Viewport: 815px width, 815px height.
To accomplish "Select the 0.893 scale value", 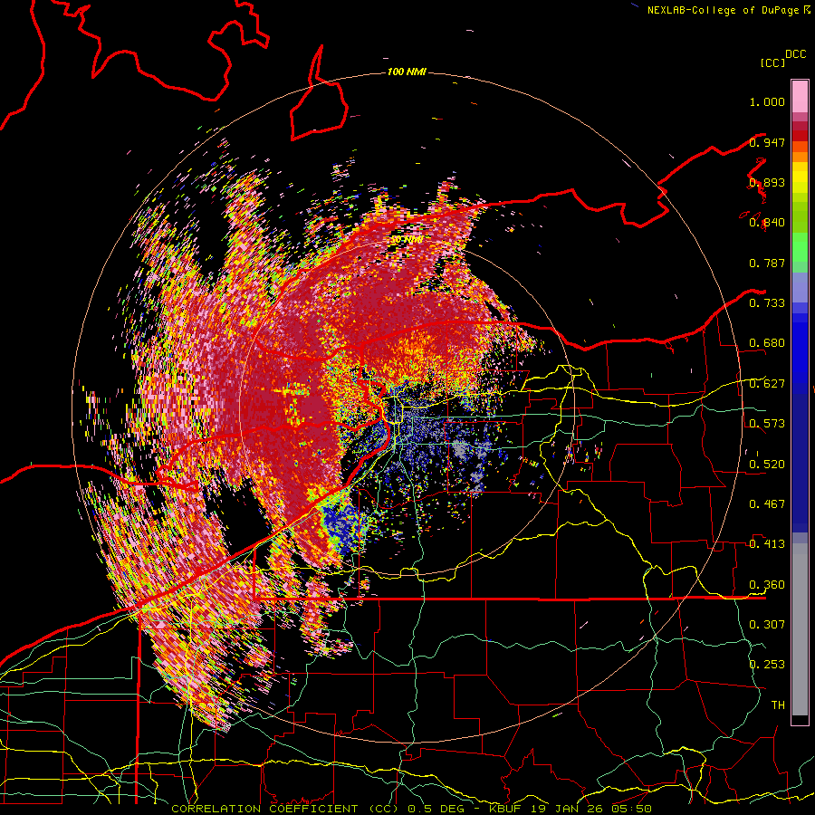I will pos(767,182).
